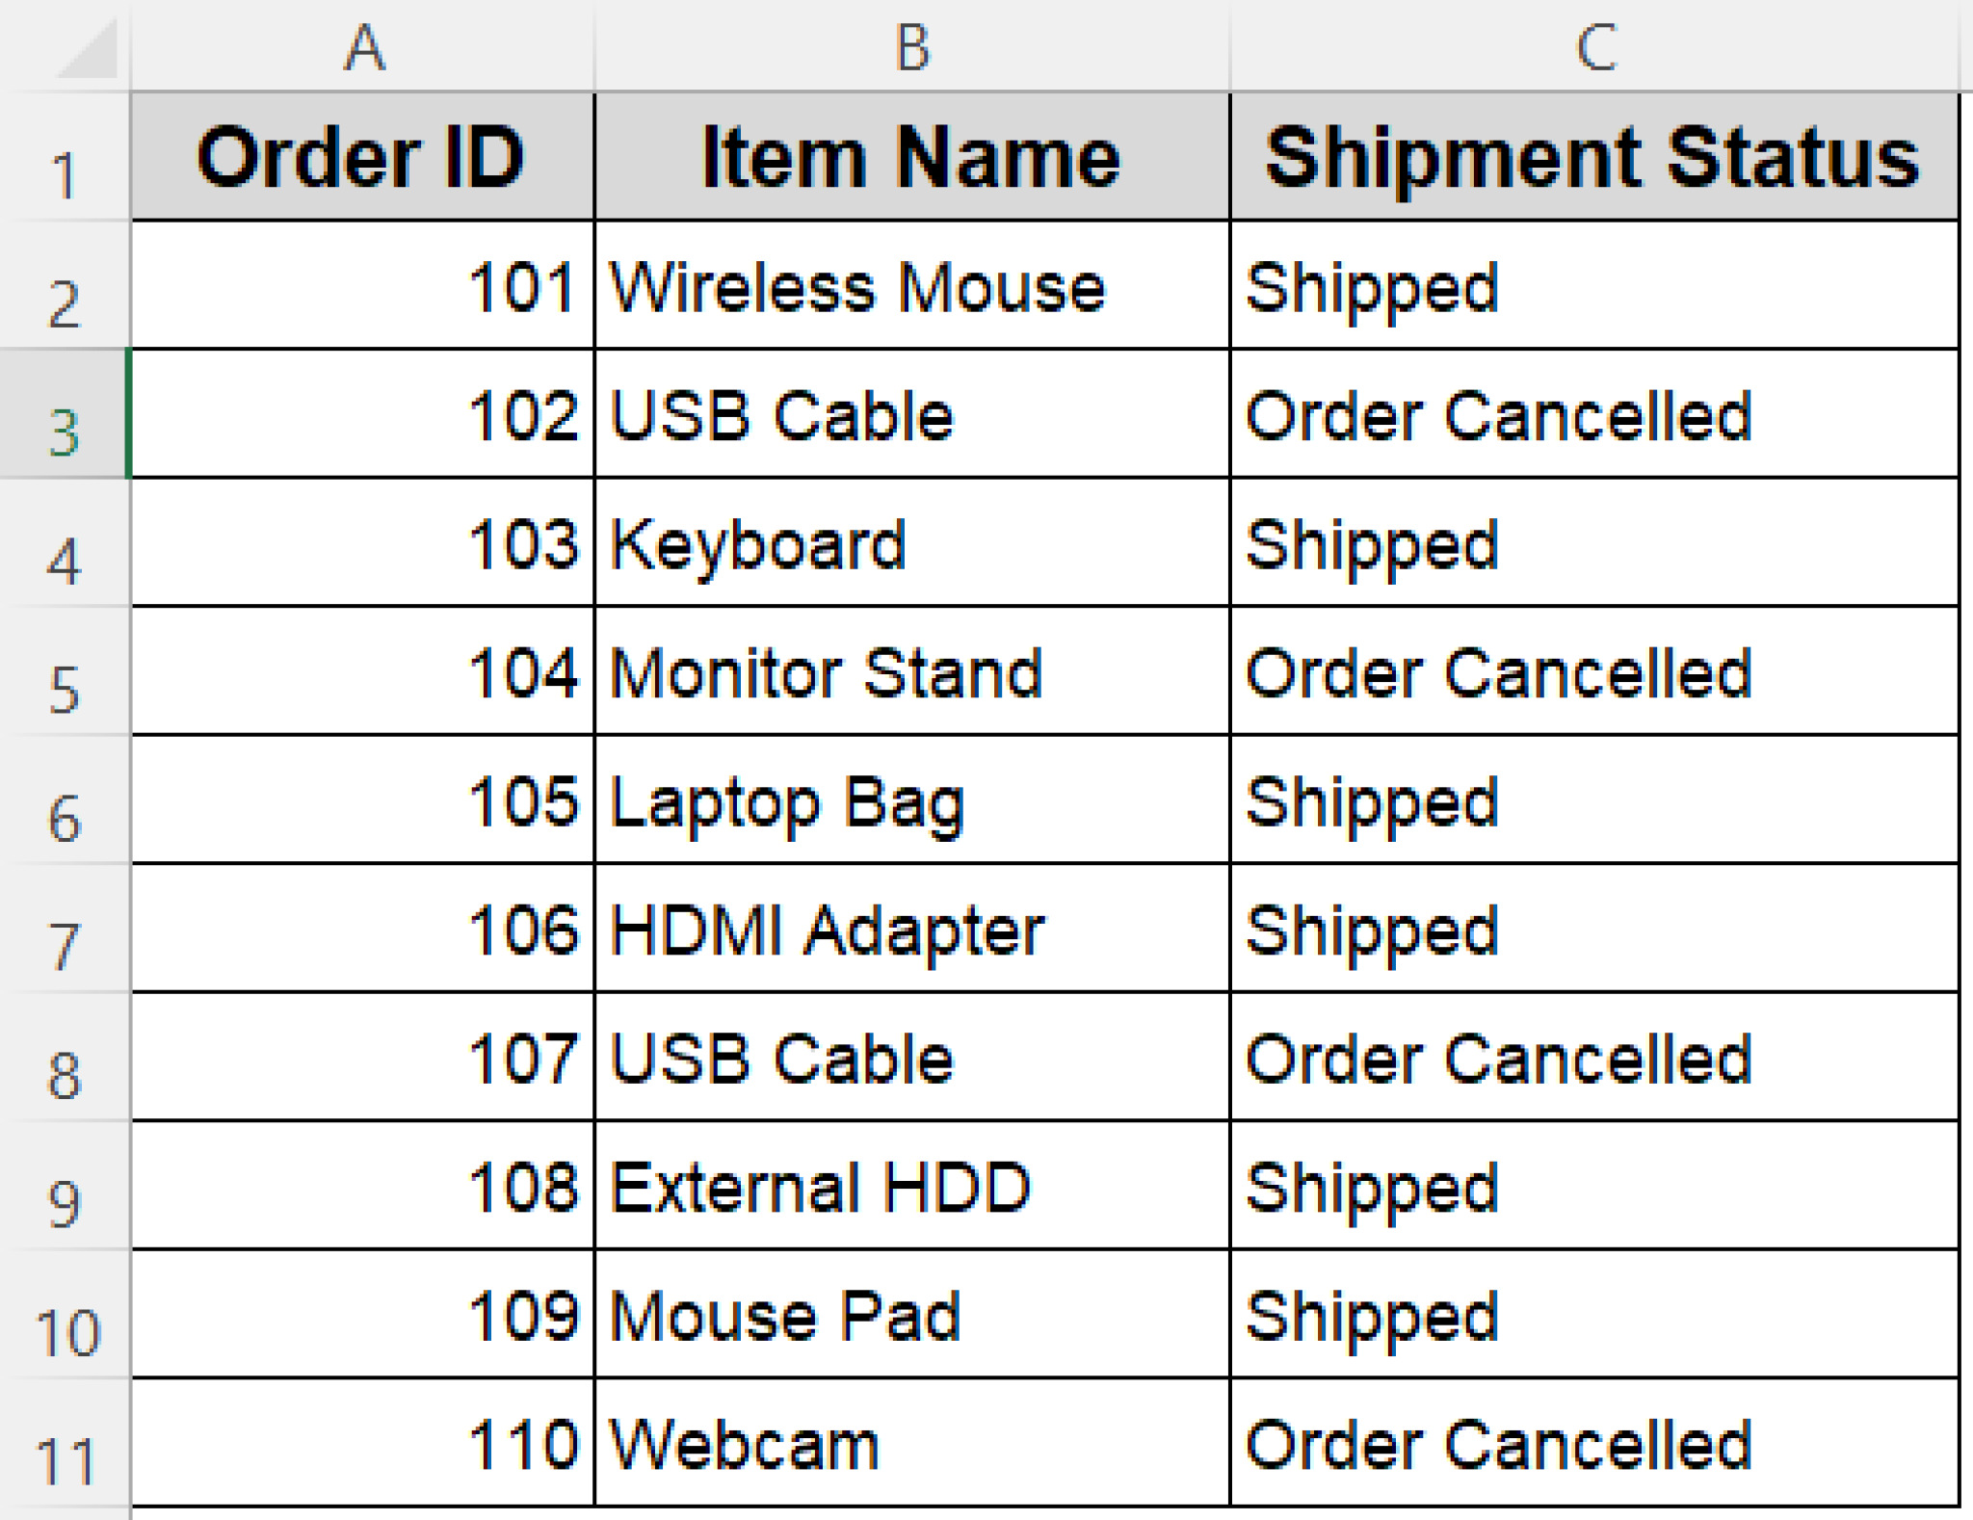
Task: Select the External HDD cell
Action: [912, 1187]
